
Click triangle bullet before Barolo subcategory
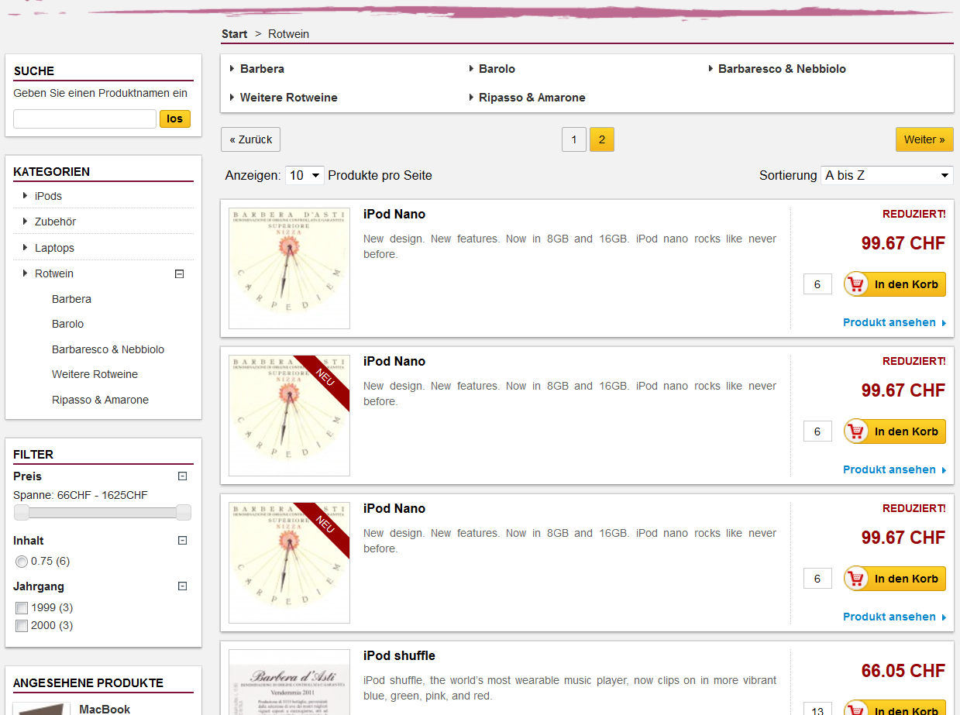(471, 69)
